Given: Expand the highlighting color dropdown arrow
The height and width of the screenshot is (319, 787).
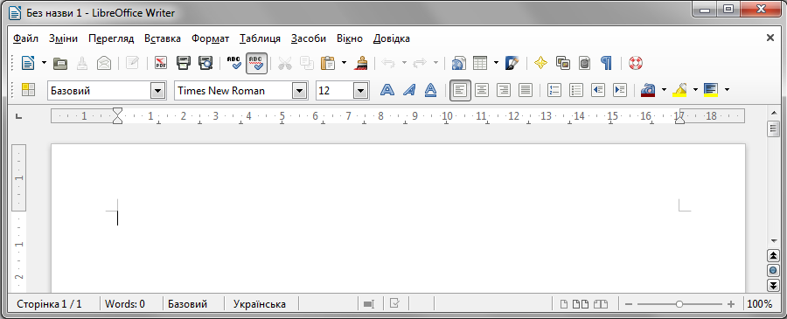Looking at the screenshot, I should click(x=695, y=90).
